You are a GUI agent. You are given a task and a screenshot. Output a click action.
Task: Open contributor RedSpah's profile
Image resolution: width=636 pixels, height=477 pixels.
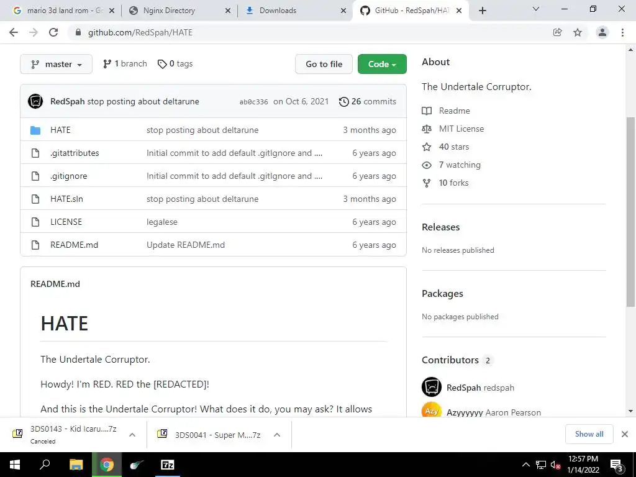(463, 388)
